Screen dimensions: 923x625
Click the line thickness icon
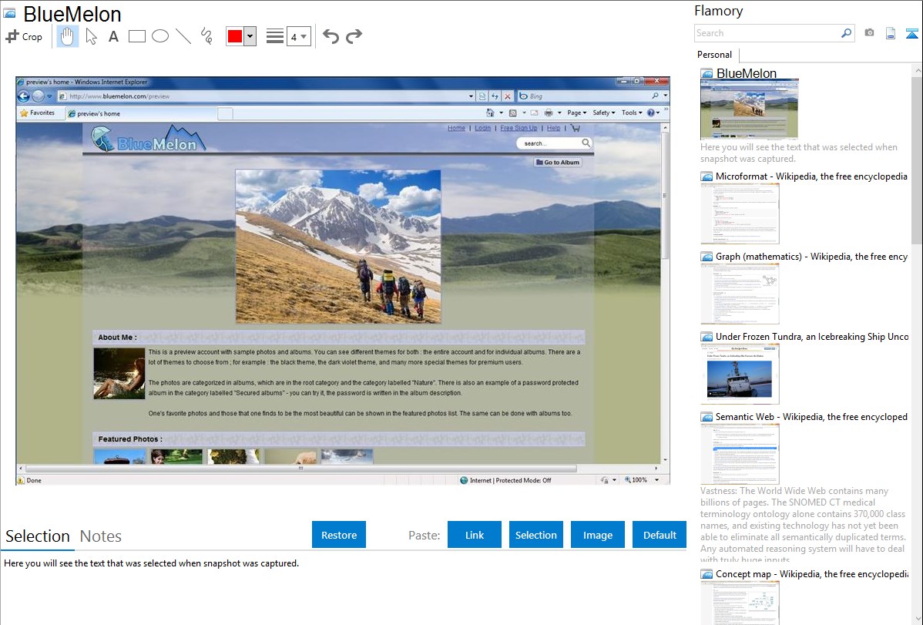(x=274, y=36)
